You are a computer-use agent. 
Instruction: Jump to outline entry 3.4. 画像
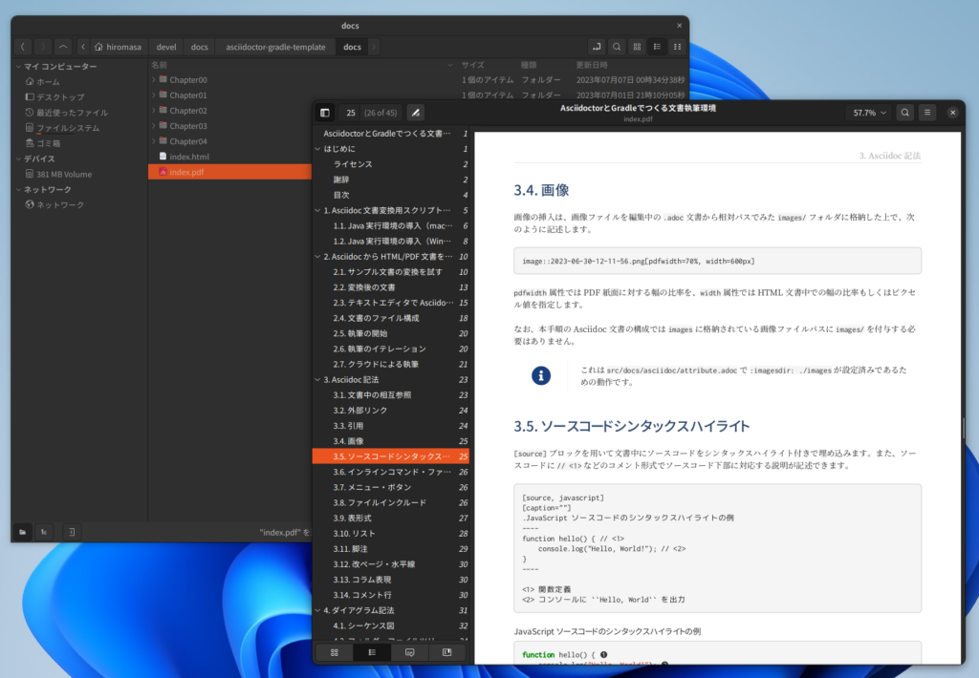(391, 441)
